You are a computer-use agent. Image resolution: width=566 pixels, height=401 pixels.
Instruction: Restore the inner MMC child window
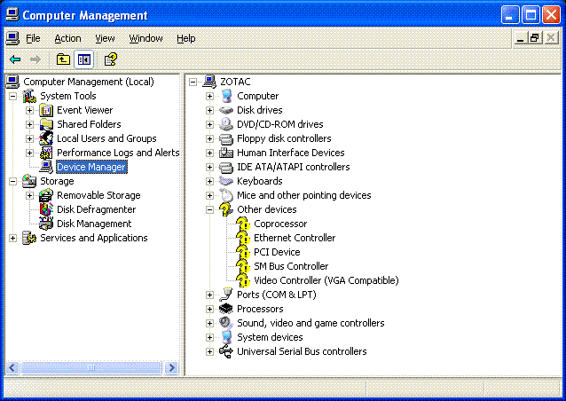click(534, 38)
